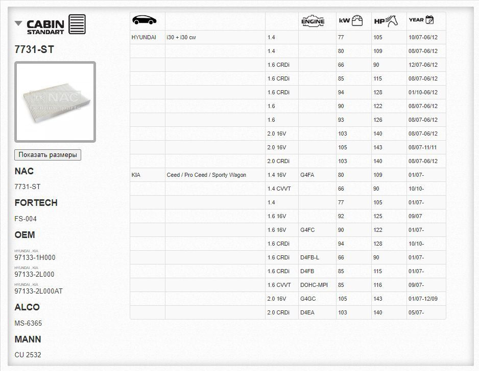Collapse the CABIN STANDART section triangle

pos(18,23)
